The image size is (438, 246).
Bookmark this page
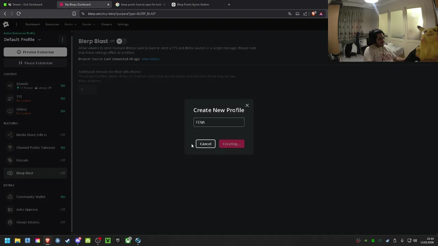pos(74,14)
